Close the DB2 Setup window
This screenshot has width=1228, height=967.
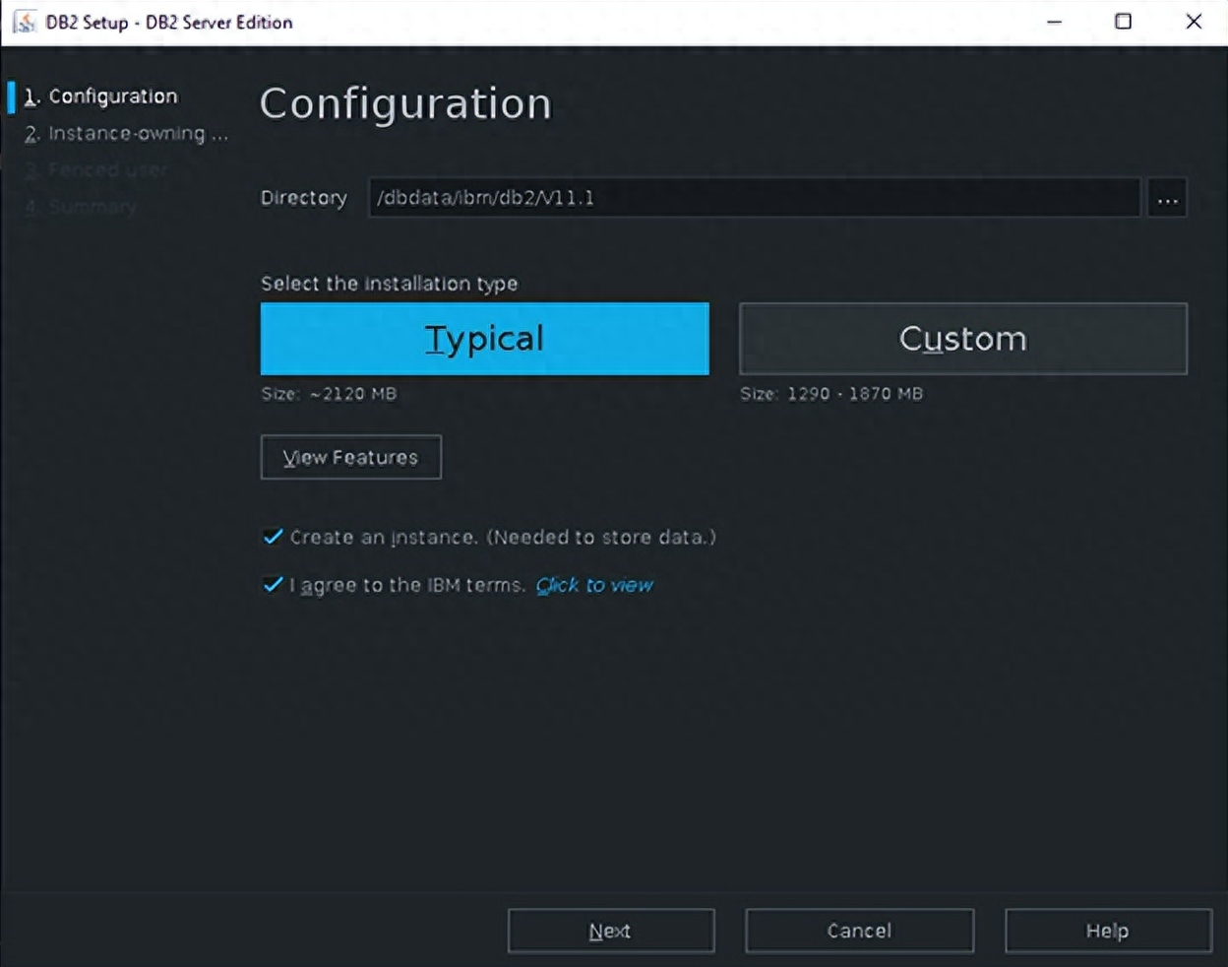[1194, 22]
